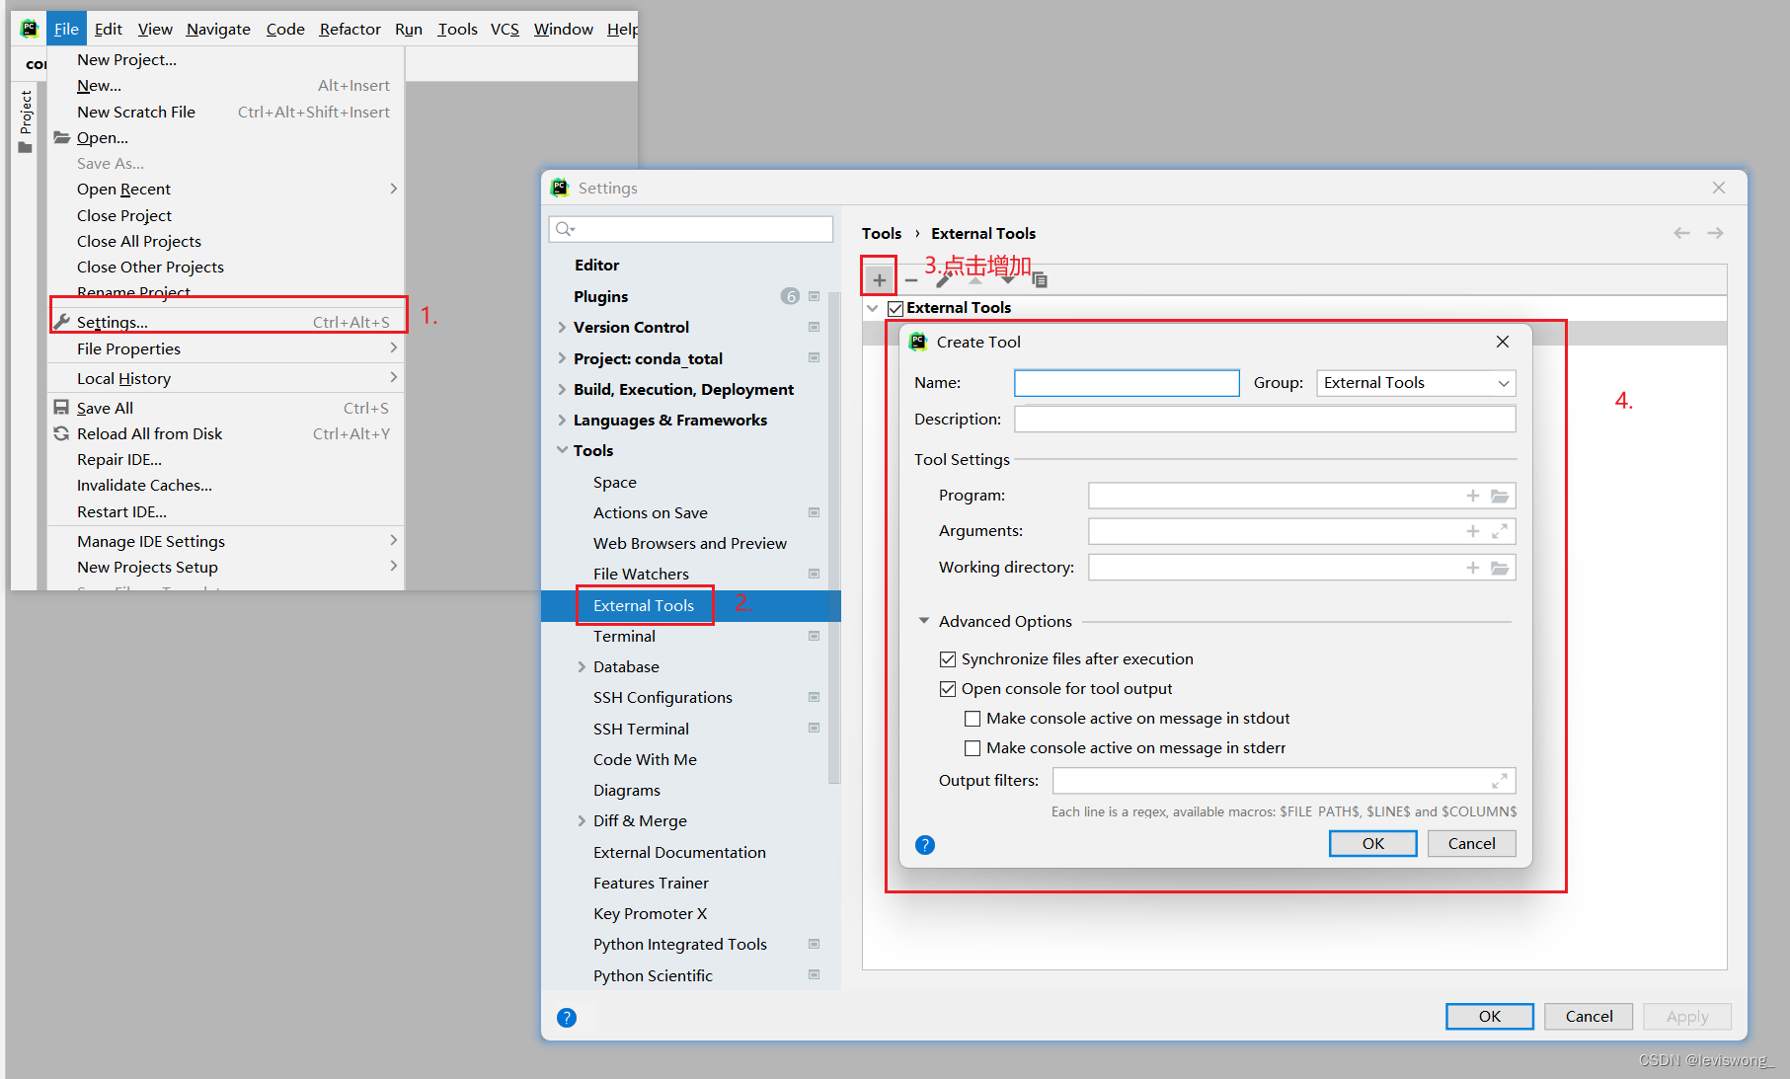Choose Manage IDE Settings submenu
The width and height of the screenshot is (1790, 1079).
coord(227,541)
